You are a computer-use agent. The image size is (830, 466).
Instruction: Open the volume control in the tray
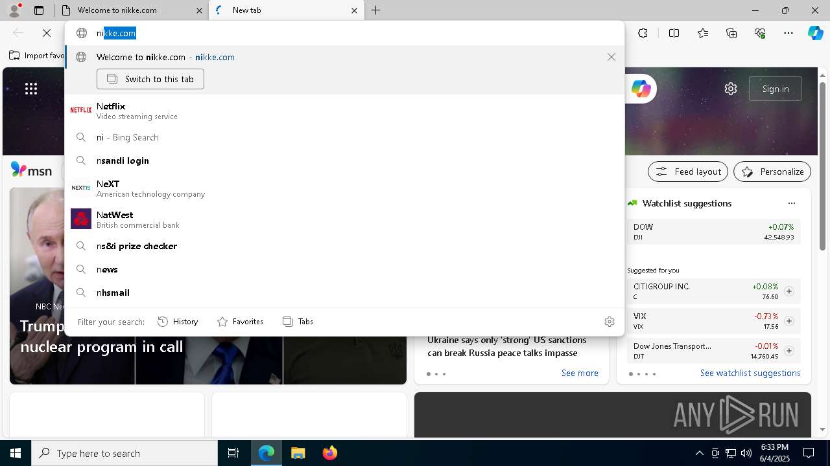(x=746, y=453)
